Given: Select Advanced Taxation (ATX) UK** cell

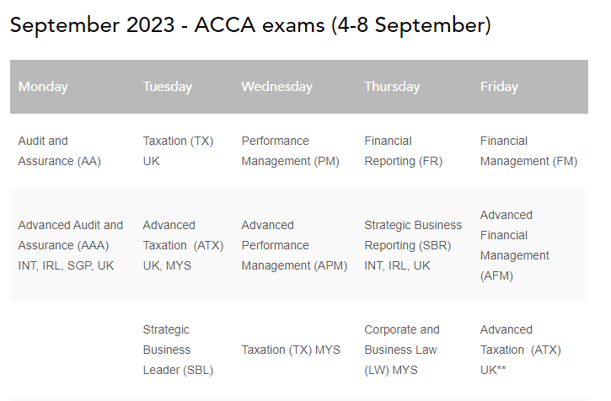Looking at the screenshot, I should point(520,350).
